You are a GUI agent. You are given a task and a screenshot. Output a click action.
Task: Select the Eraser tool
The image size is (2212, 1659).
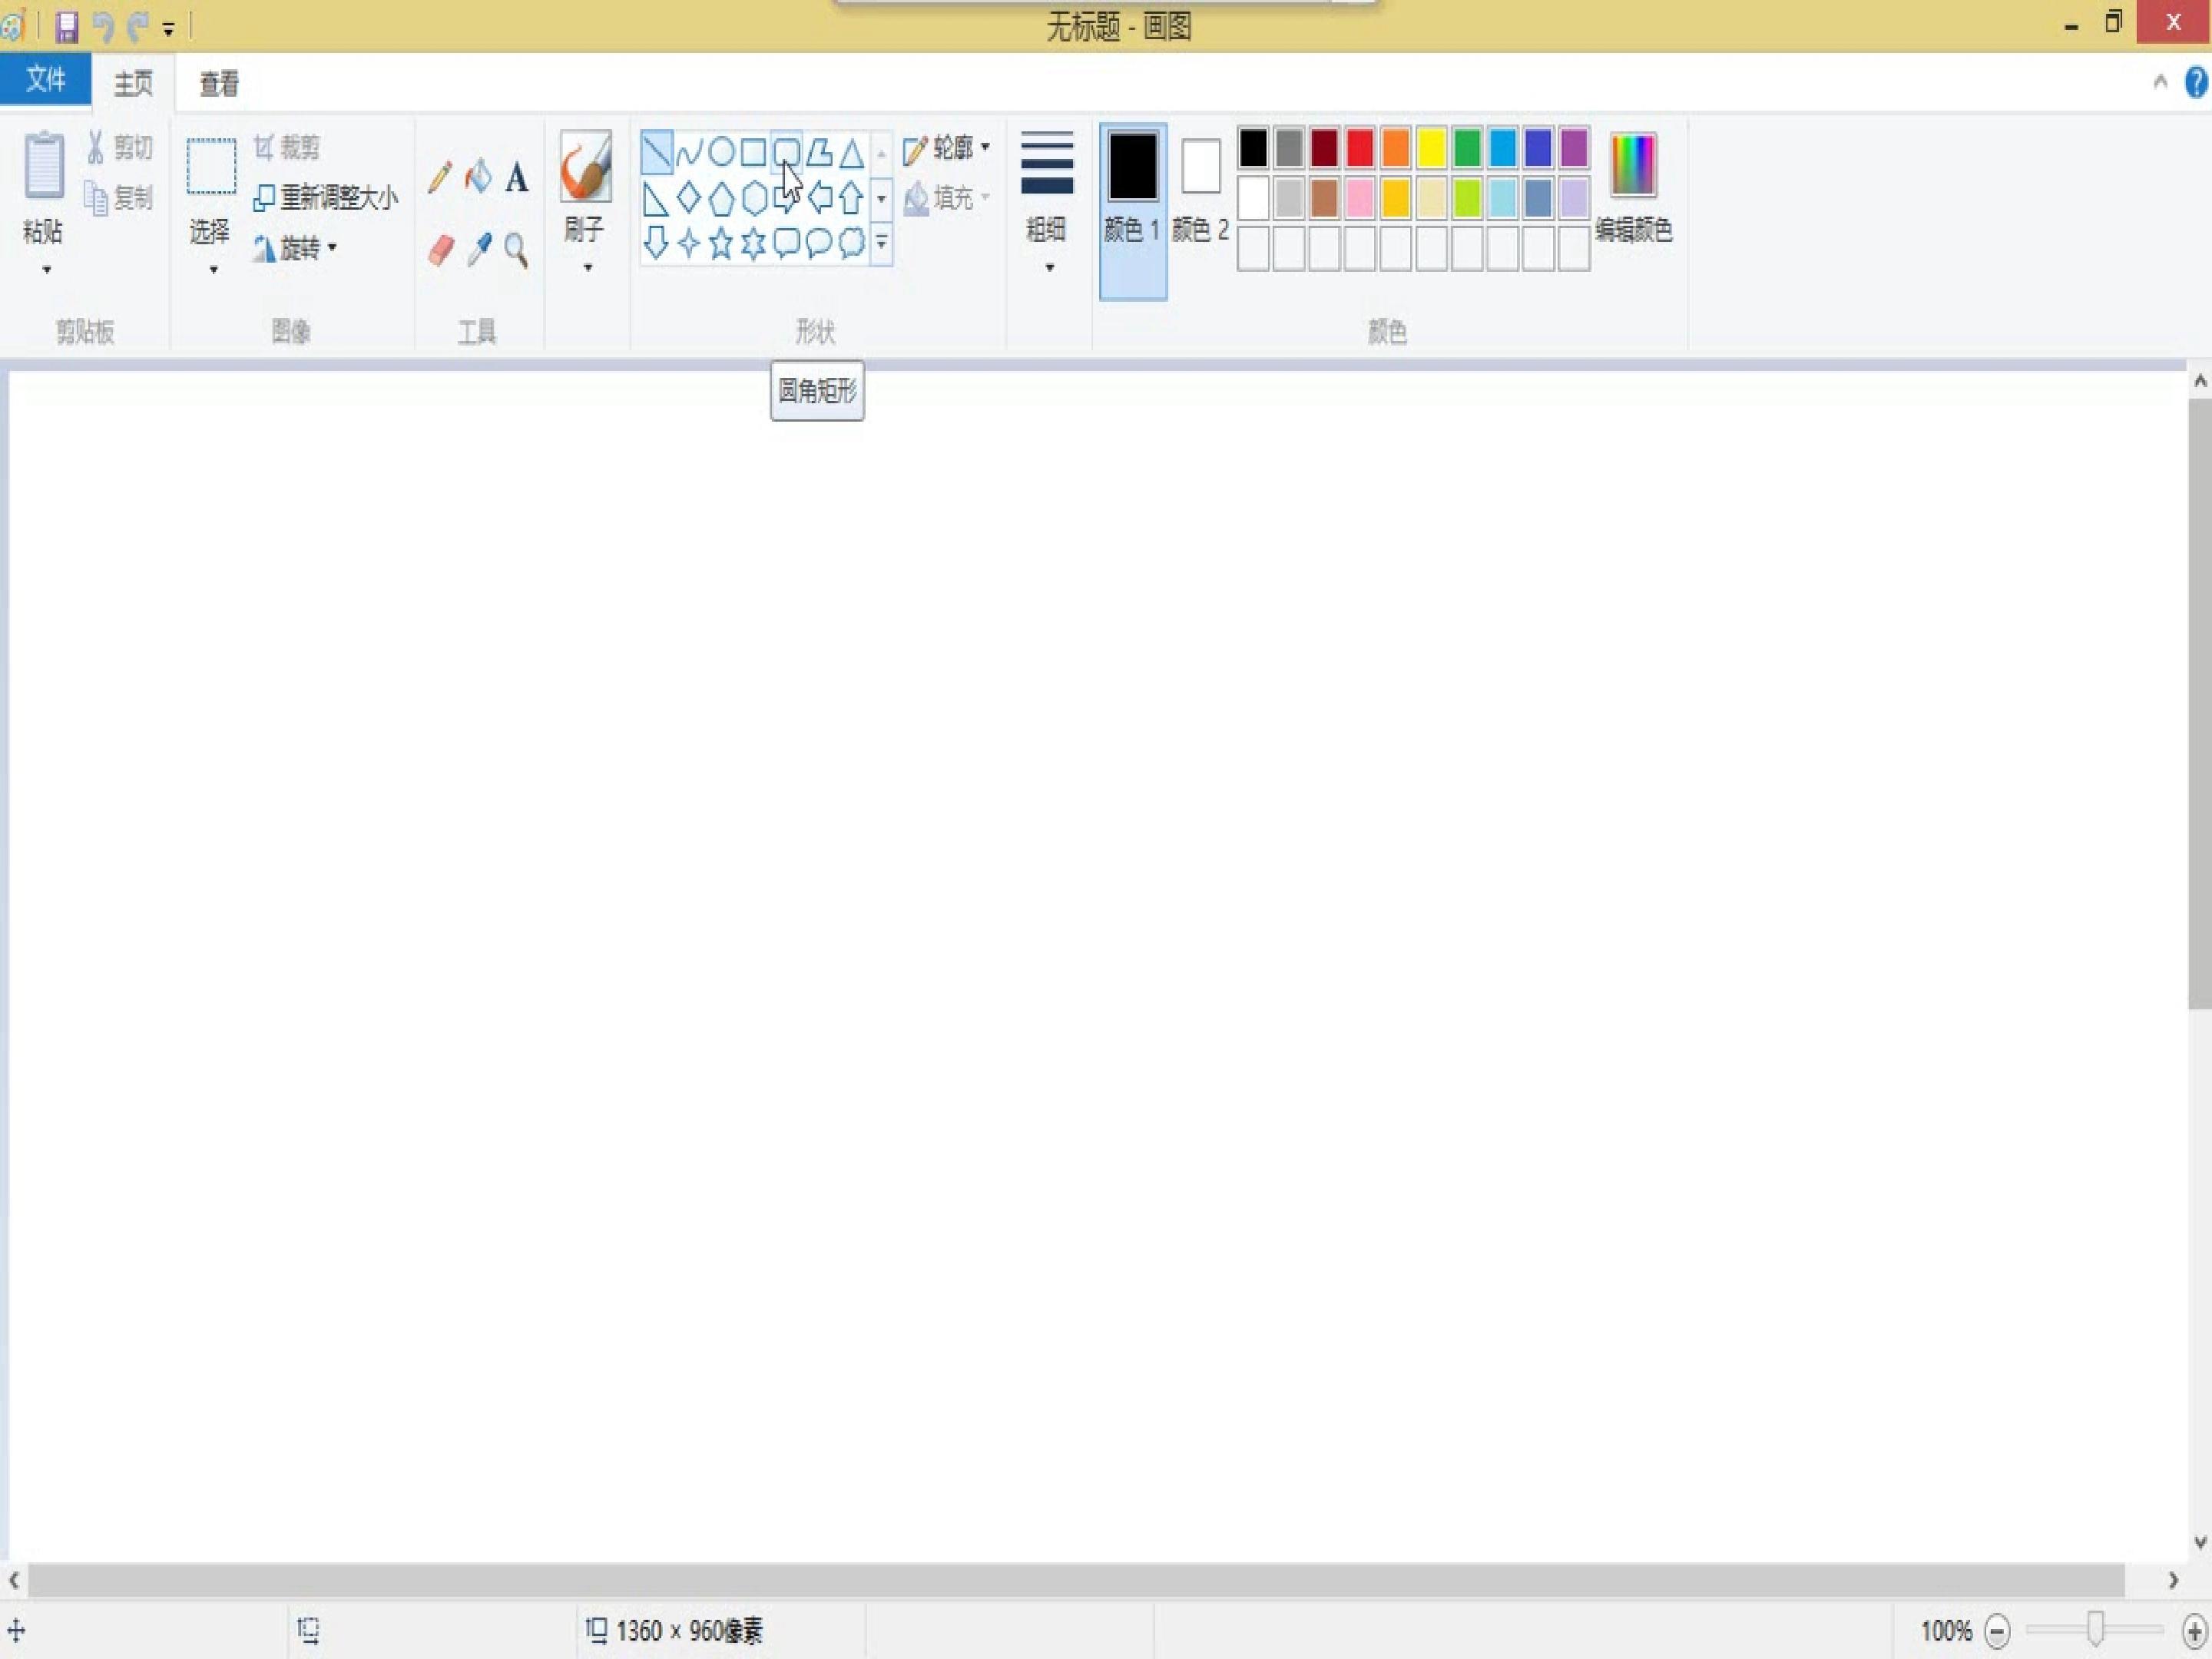(x=441, y=249)
